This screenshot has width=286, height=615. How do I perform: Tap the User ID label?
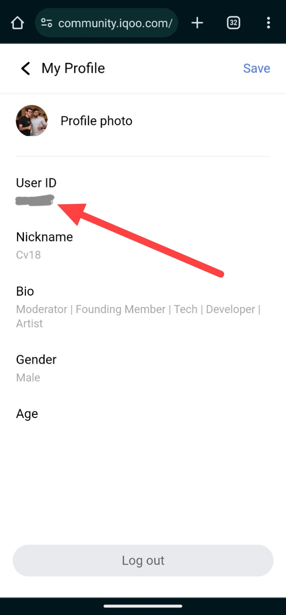[x=36, y=183]
